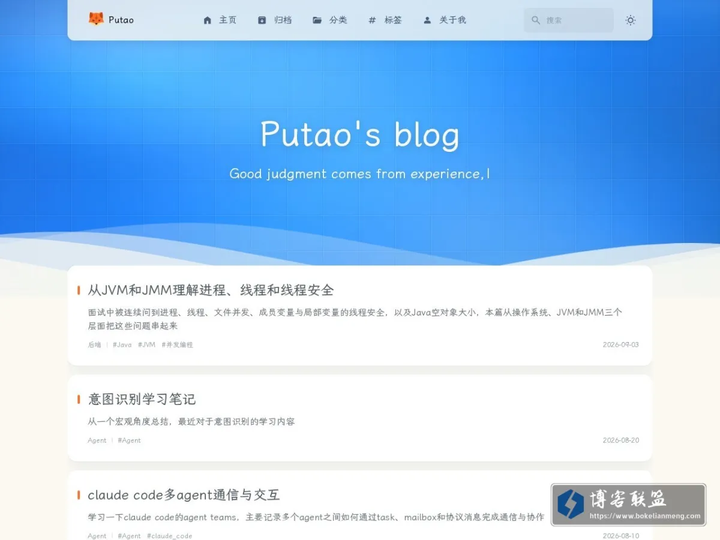Select #Agent tag under 意图识别学习笔记
The image size is (720, 540).
point(129,440)
